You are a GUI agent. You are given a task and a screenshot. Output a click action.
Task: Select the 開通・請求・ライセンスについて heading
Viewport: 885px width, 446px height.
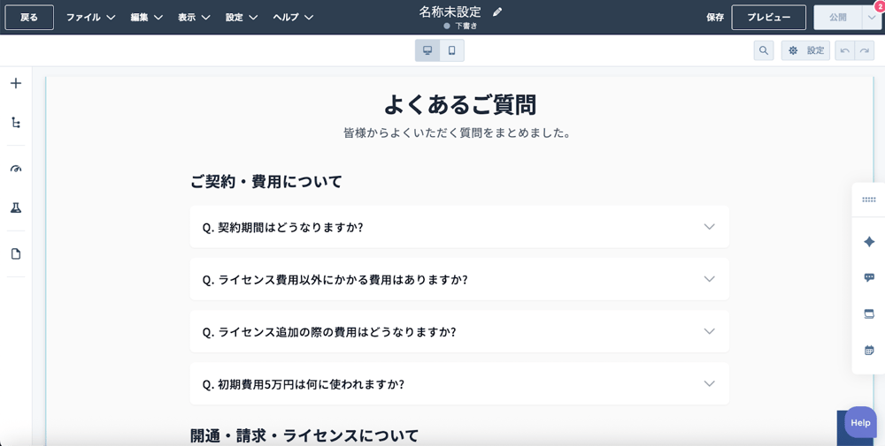304,435
